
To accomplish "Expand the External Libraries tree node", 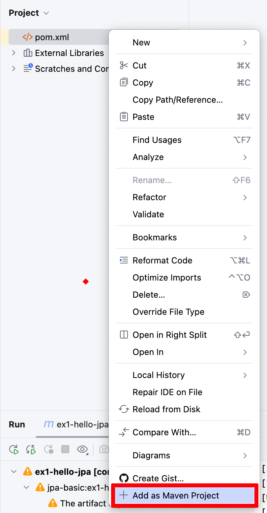I will pos(14,53).
